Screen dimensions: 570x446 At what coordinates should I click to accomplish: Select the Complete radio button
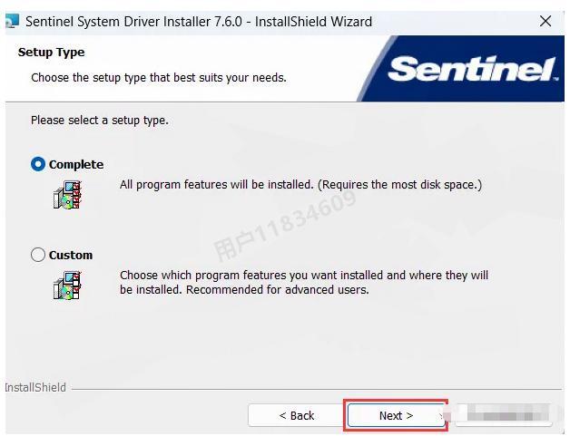point(38,164)
